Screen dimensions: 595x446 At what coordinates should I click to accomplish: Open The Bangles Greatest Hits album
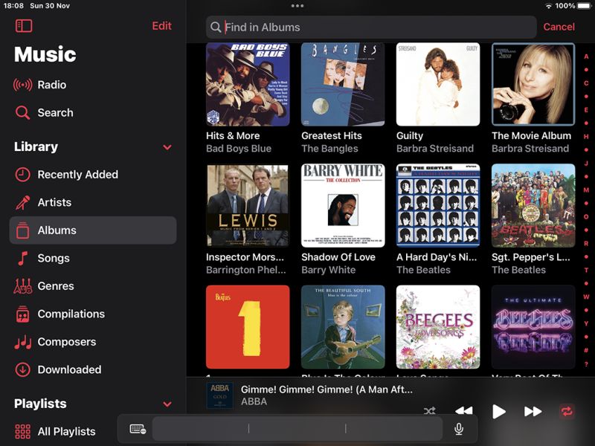click(343, 84)
